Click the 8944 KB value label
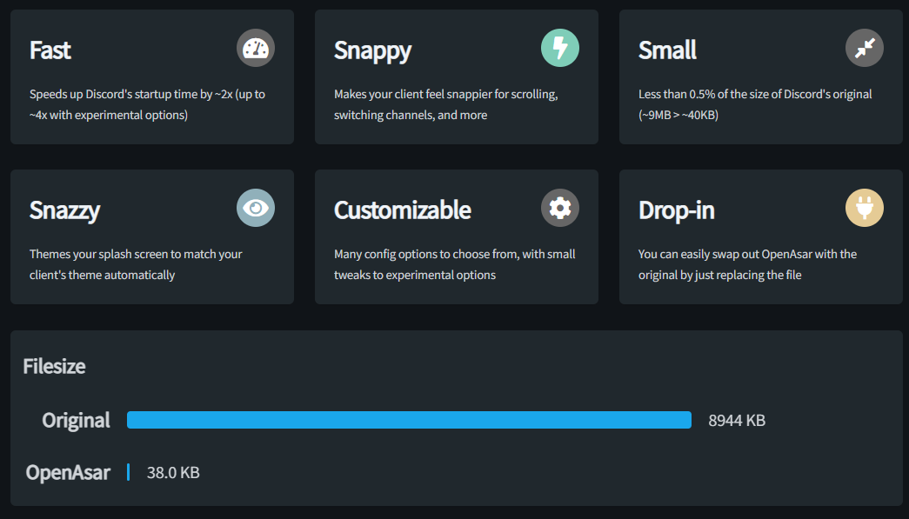 click(737, 421)
